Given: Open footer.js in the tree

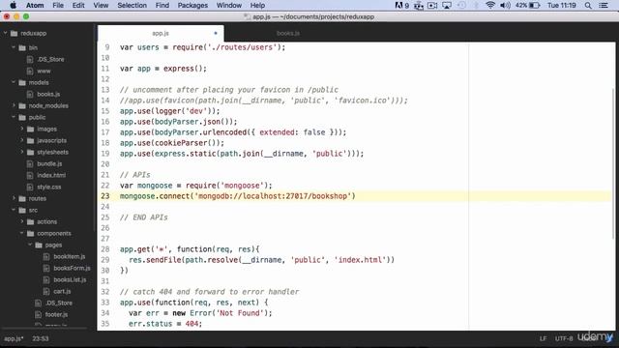Looking at the screenshot, I should click(x=56, y=314).
